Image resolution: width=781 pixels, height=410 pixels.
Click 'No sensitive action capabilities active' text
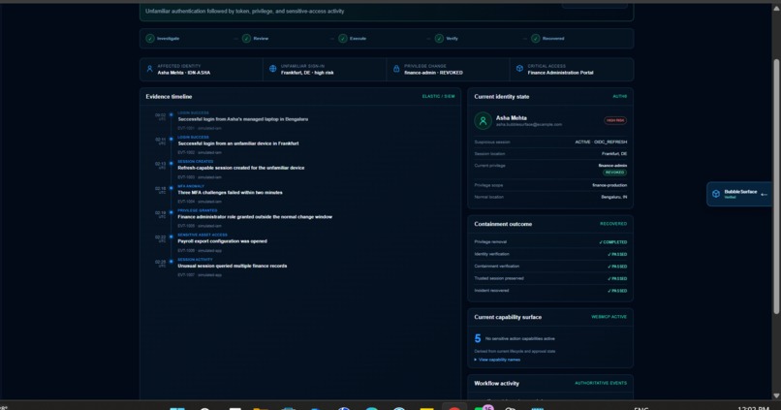(520, 339)
